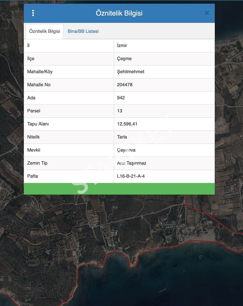Select the Öznitelik Bilgisi tab
The image size is (243, 306).
coord(45,31)
